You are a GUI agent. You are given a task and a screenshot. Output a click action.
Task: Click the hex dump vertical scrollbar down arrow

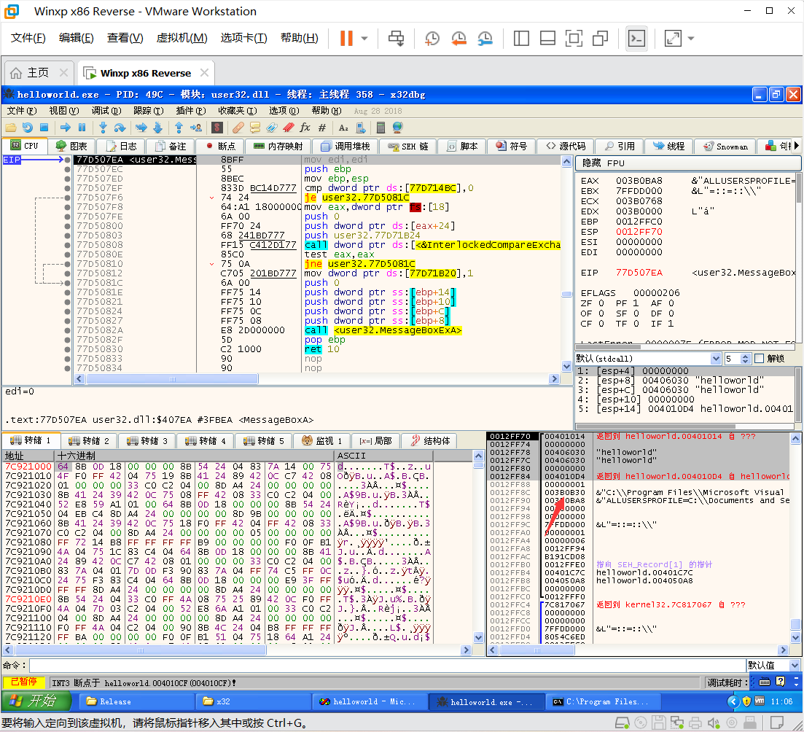478,638
